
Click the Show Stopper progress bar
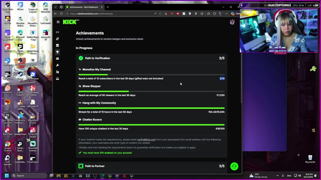pyautogui.click(x=151, y=91)
